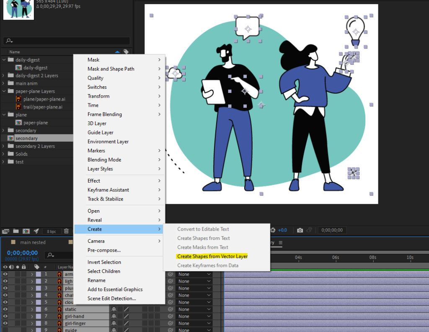The width and height of the screenshot is (429, 332).
Task: Delete selected project item with trash icon
Action: pyautogui.click(x=66, y=231)
